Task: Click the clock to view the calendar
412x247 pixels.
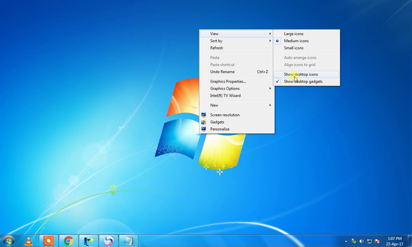Action: tap(394, 241)
